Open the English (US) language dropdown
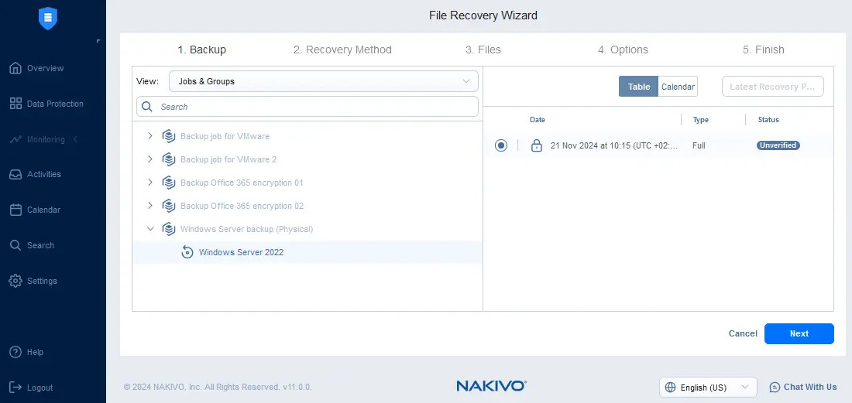This screenshot has height=403, width=852. (x=708, y=387)
